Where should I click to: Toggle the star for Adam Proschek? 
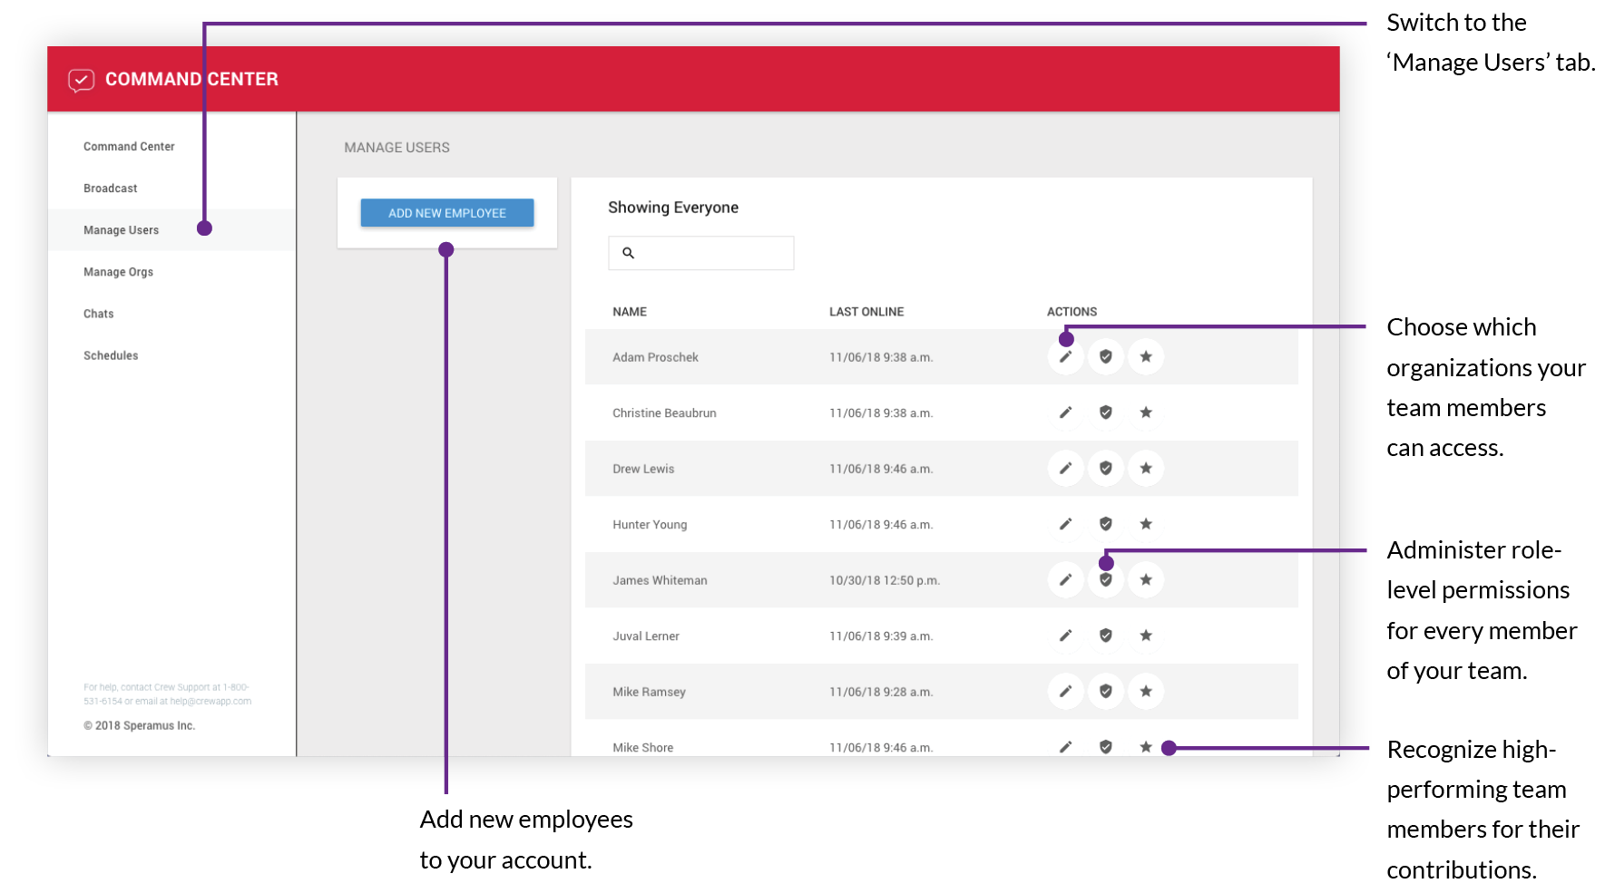[1145, 356]
